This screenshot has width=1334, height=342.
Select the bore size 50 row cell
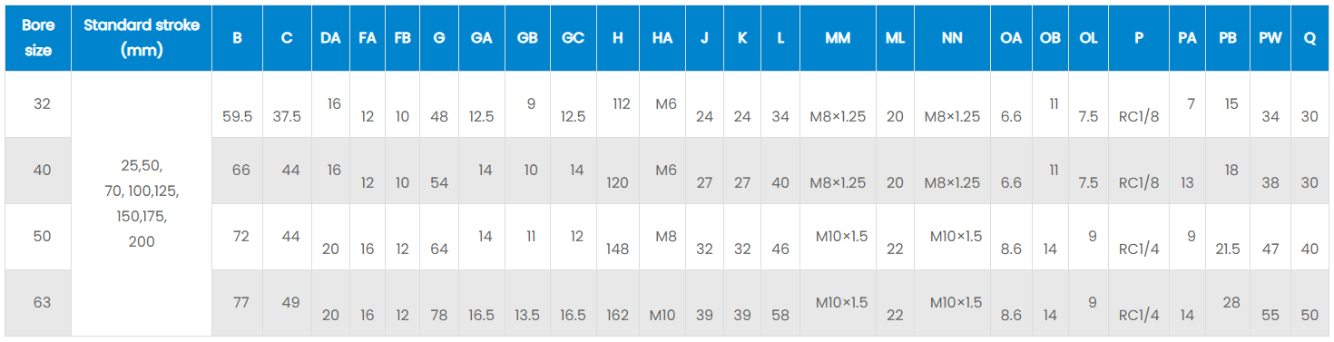[x=42, y=236]
